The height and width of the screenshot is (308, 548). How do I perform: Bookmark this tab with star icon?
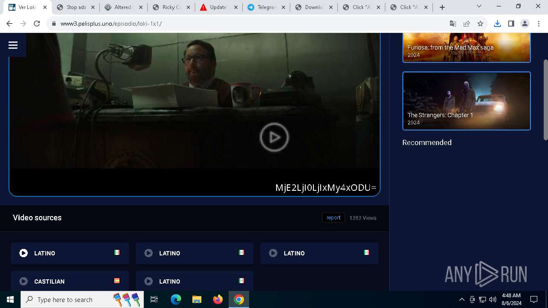480,24
